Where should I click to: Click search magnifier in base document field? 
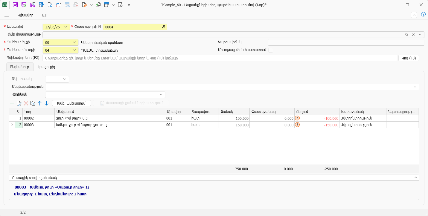point(407,35)
